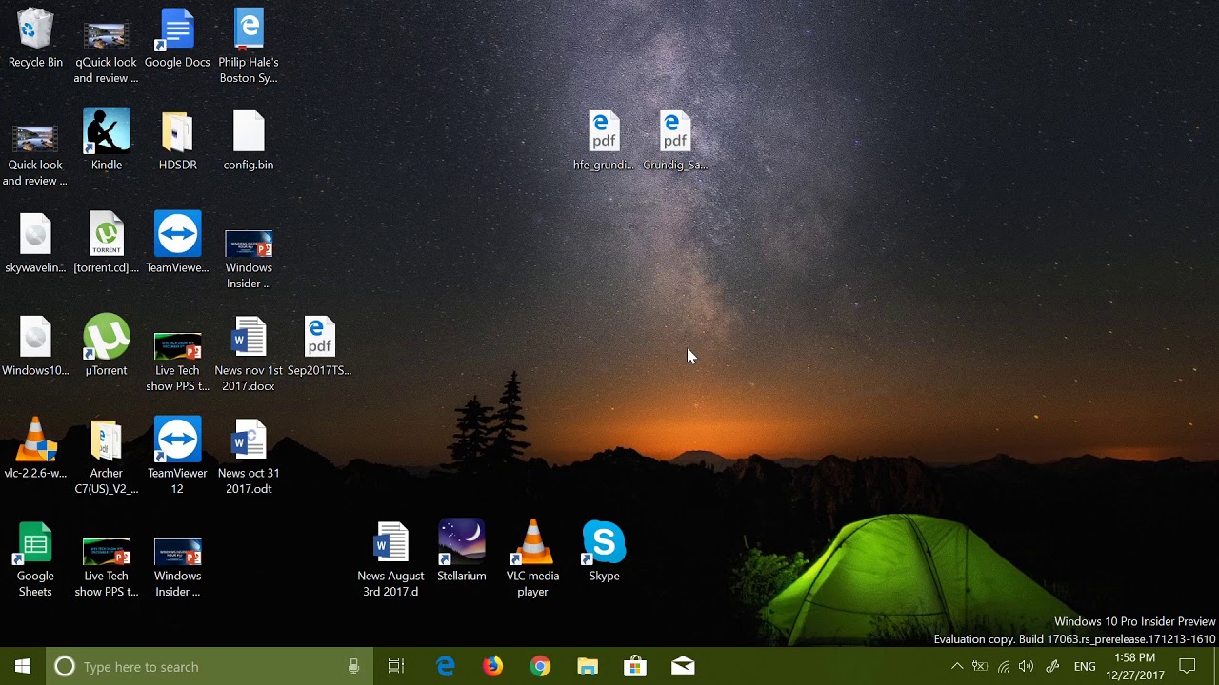Open the Mail app from the taskbar
1219x685 pixels.
(683, 666)
